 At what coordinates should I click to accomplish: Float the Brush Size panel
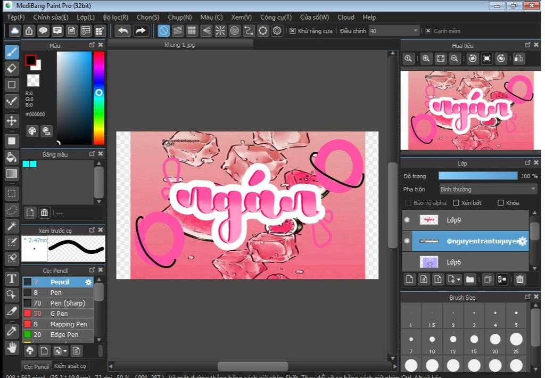[527, 297]
